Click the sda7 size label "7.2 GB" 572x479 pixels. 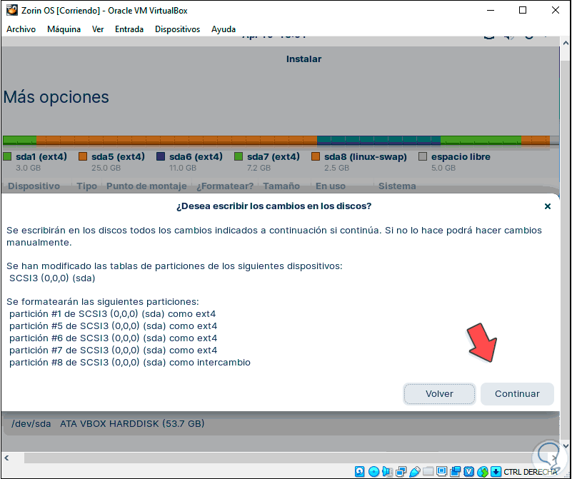259,168
